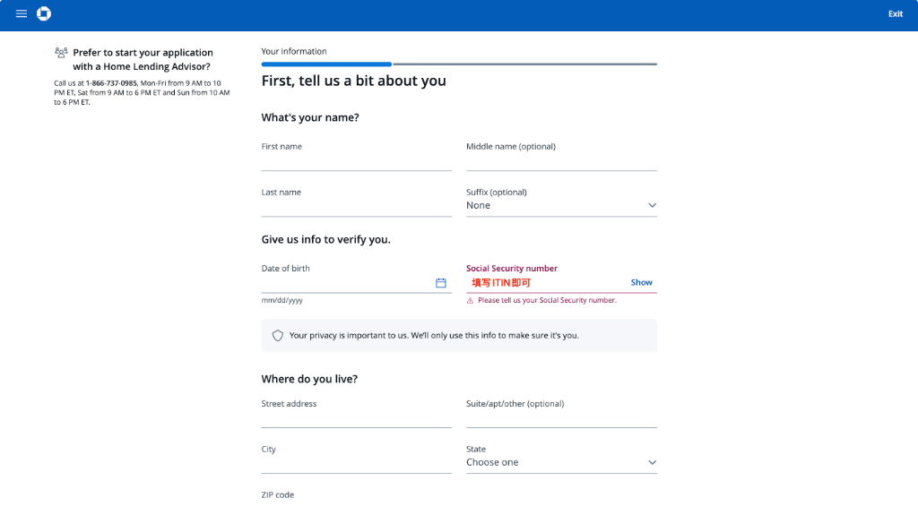Call the 1-866-737-0985 phone number
Screen dimensions: 918x515
[x=111, y=83]
